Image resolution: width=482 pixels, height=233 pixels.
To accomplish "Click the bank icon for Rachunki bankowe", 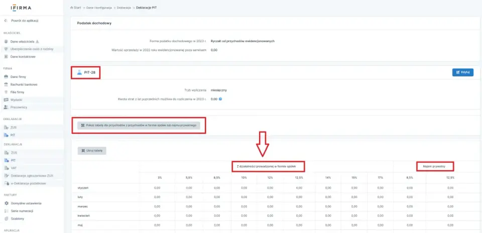I will click(6, 84).
